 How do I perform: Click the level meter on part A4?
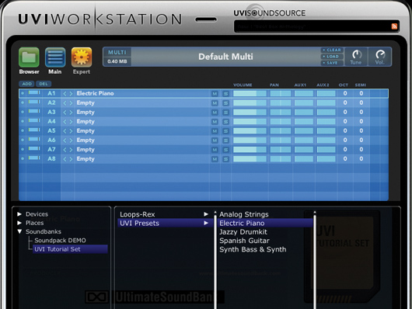[x=34, y=120]
